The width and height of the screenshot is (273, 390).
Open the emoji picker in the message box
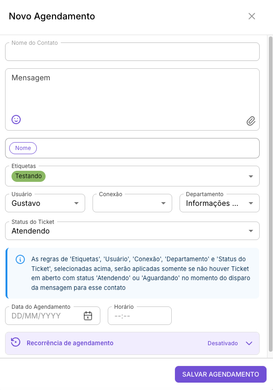click(x=16, y=119)
